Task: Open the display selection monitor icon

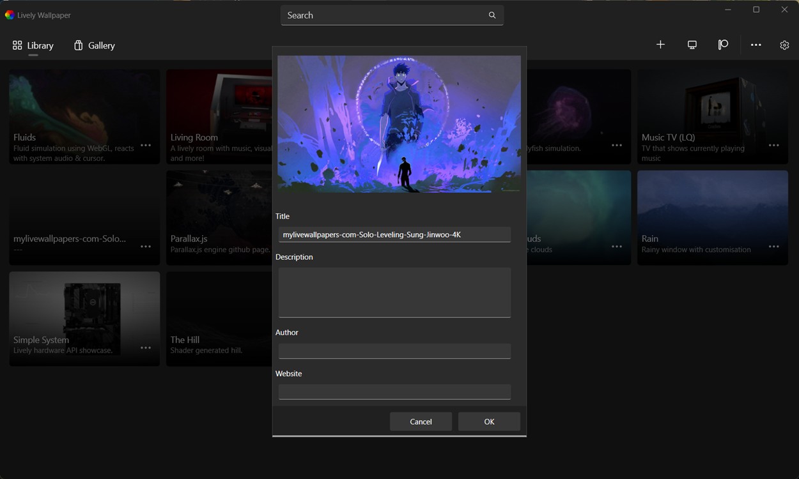Action: pos(692,45)
